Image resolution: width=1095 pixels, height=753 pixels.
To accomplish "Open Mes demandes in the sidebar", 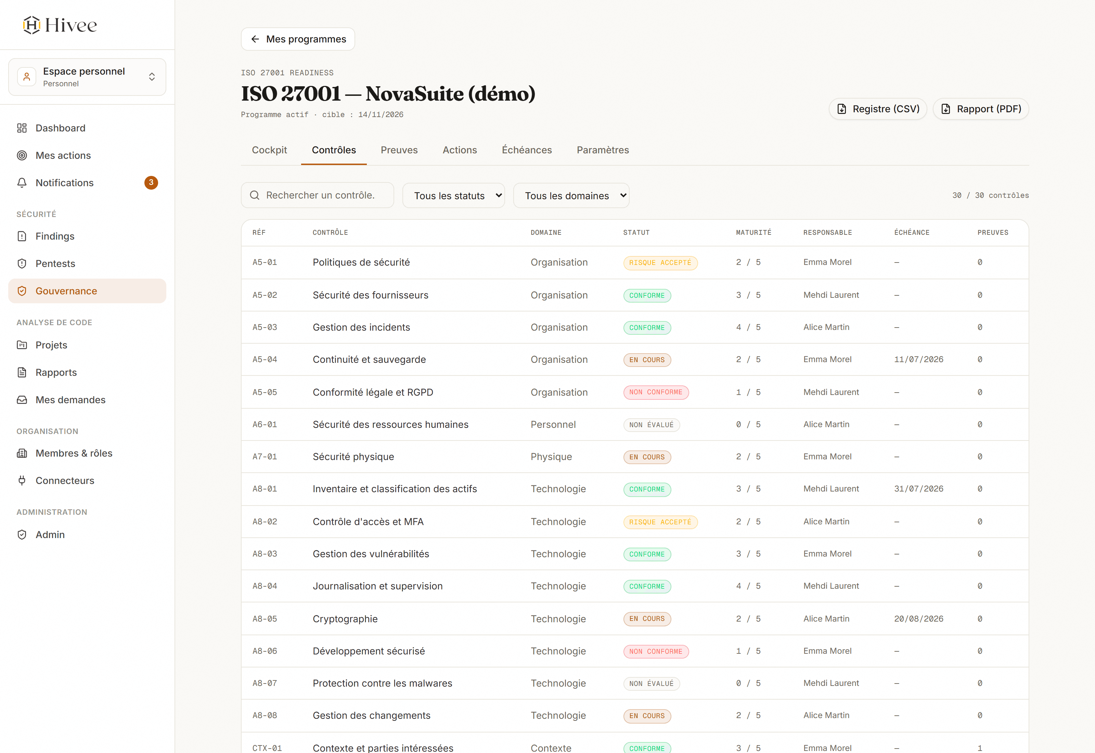I will [x=87, y=400].
